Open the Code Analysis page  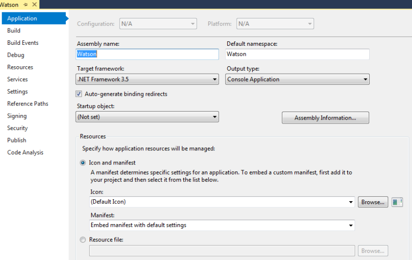click(25, 152)
